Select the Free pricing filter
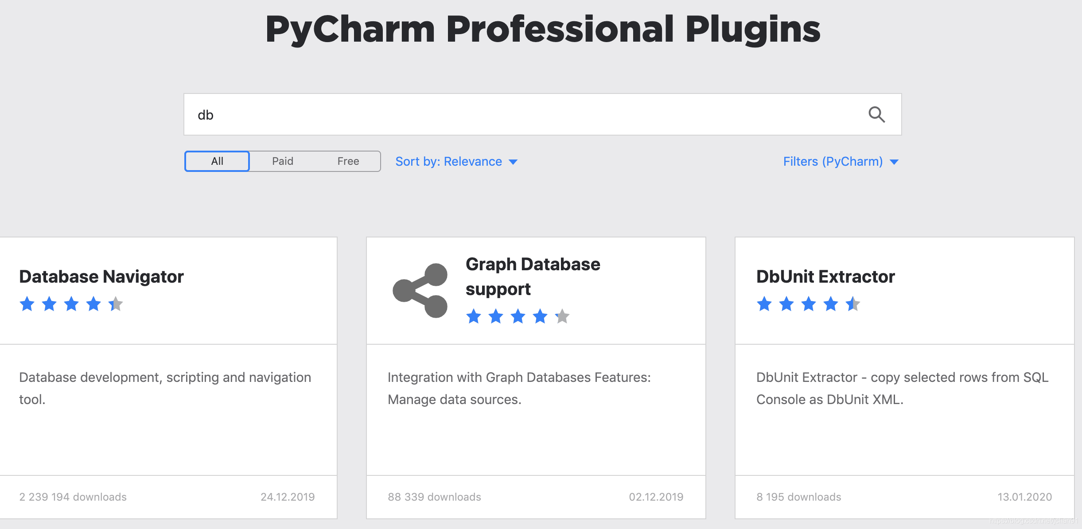Image resolution: width=1082 pixels, height=529 pixels. (348, 161)
